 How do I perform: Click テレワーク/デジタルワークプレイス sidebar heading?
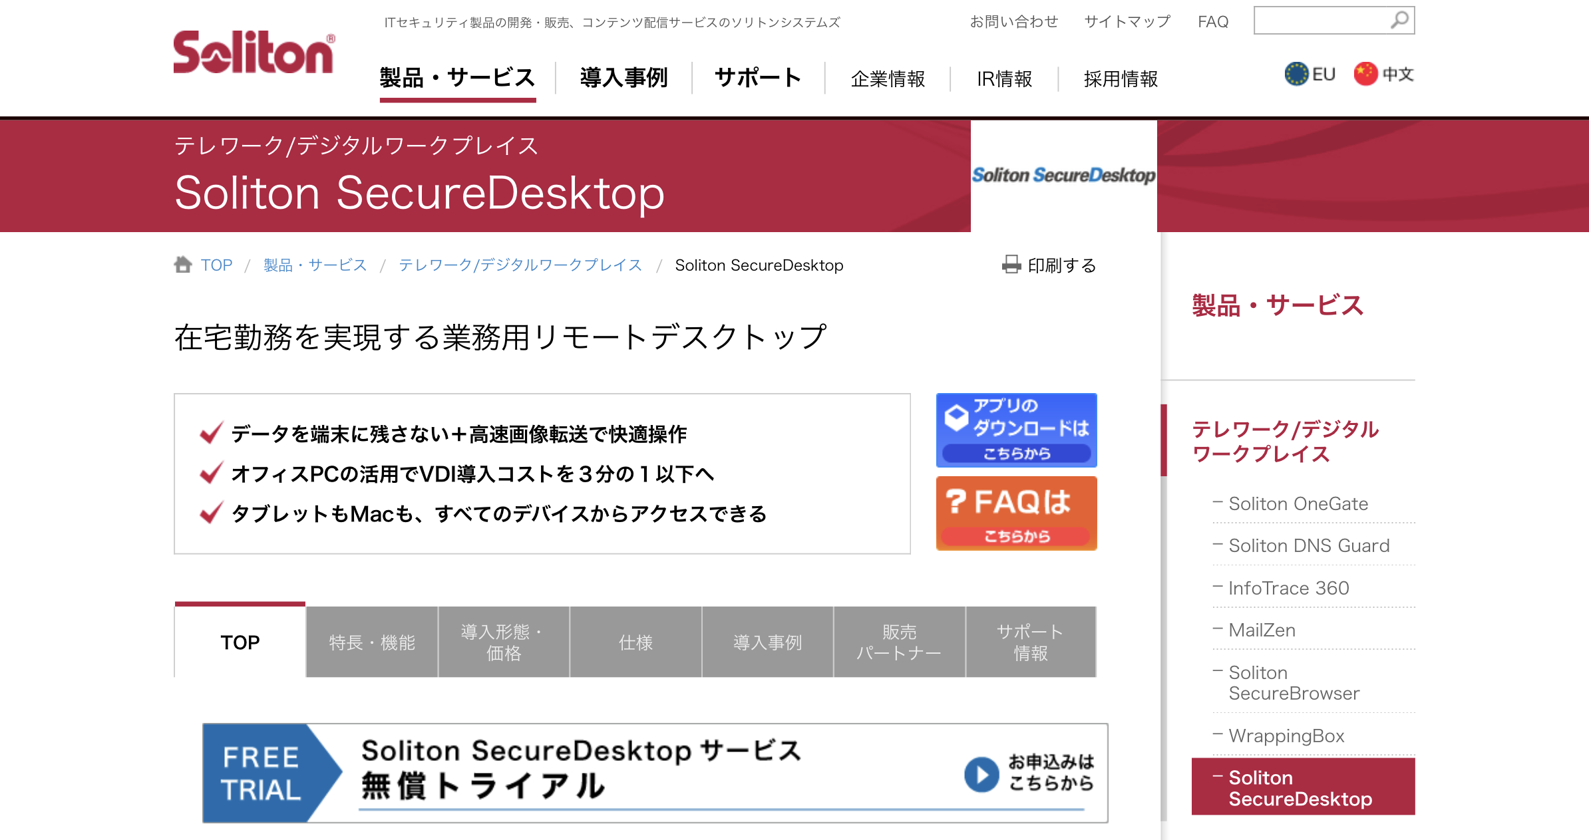1285,442
